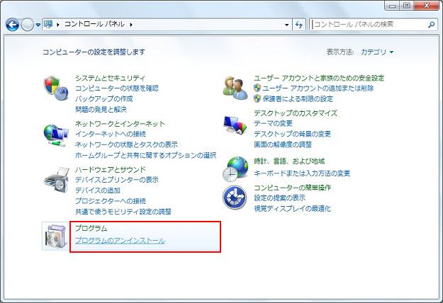Expand the arrow before コントロール パネル breadcrumb
The image size is (443, 303).
pos(58,25)
